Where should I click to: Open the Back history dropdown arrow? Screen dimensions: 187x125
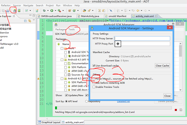coord(141,10)
